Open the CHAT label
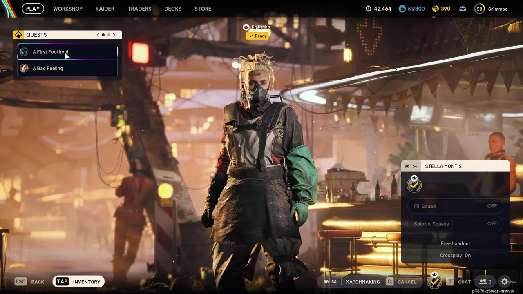 click(465, 282)
